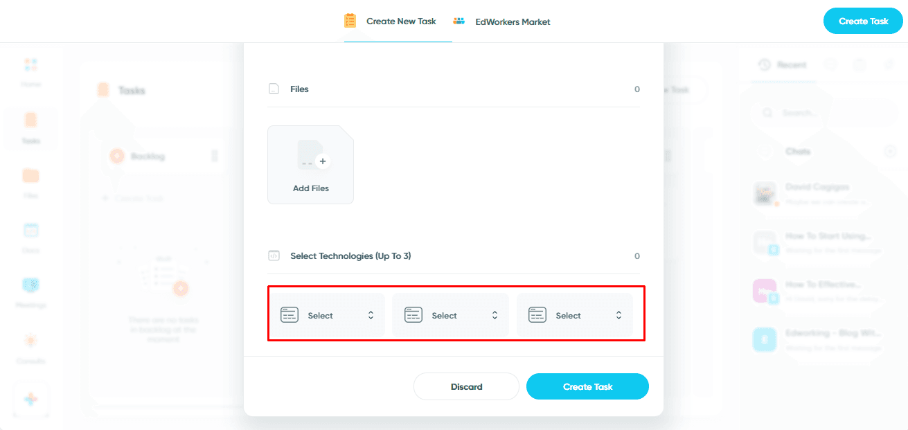Open the second technology Select dropdown
The image size is (908, 430).
[451, 315]
